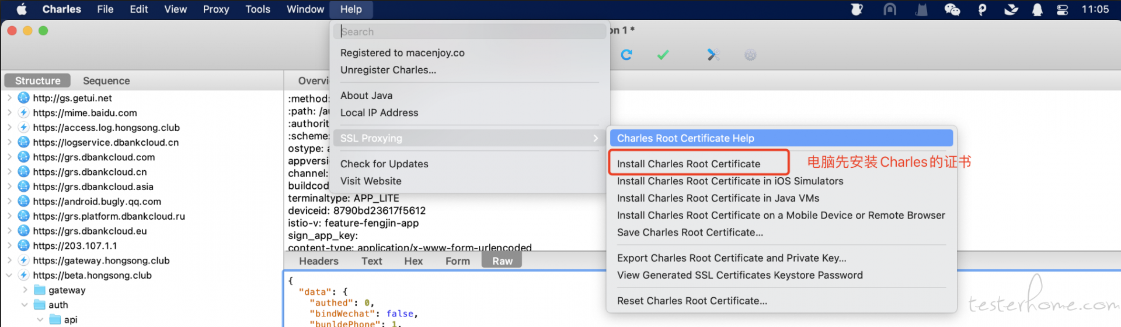Switch to the Sequence tab
1121x327 pixels.
tap(106, 80)
